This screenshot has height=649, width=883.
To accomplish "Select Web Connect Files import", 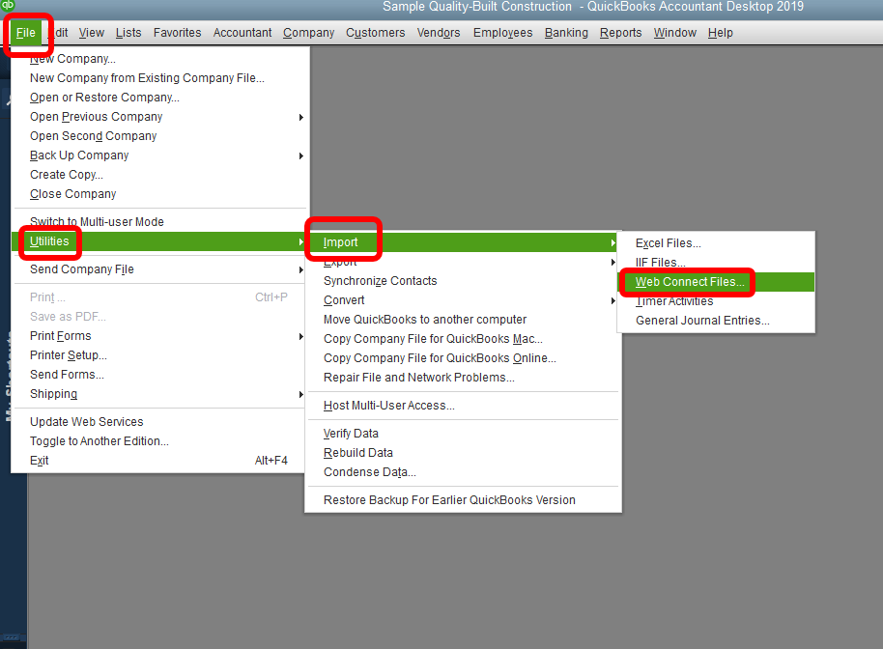I will [690, 282].
